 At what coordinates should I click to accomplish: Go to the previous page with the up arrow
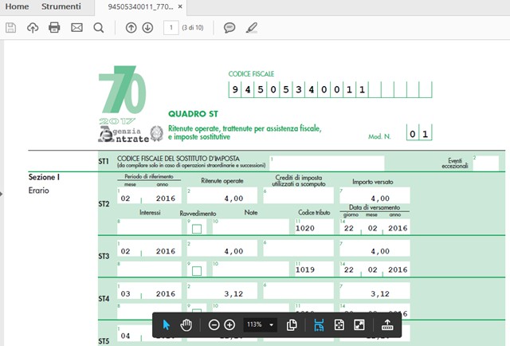tap(131, 28)
